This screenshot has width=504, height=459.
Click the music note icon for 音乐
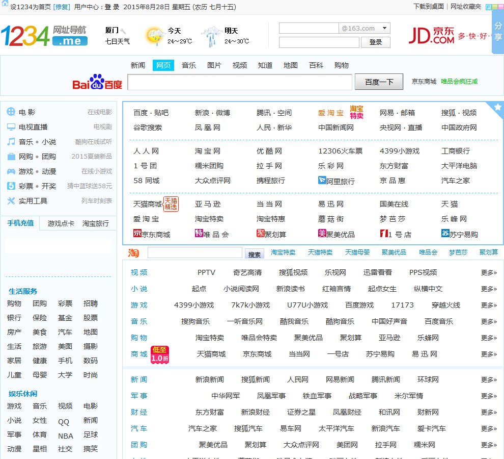11,142
